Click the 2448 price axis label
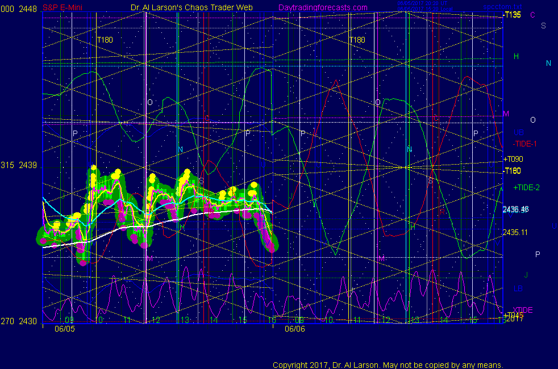This screenshot has width=558, height=369. pyautogui.click(x=28, y=9)
